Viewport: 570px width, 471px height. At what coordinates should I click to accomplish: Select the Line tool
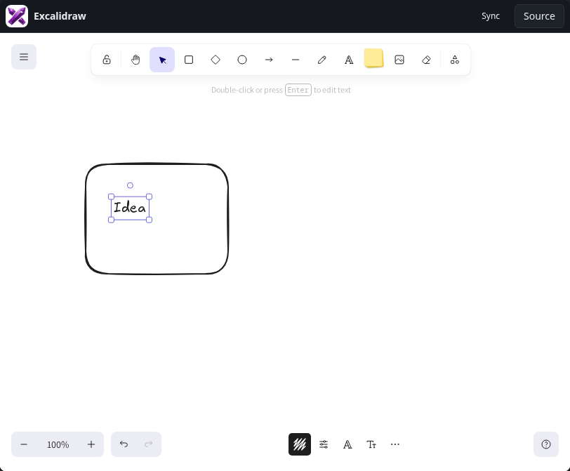point(296,60)
